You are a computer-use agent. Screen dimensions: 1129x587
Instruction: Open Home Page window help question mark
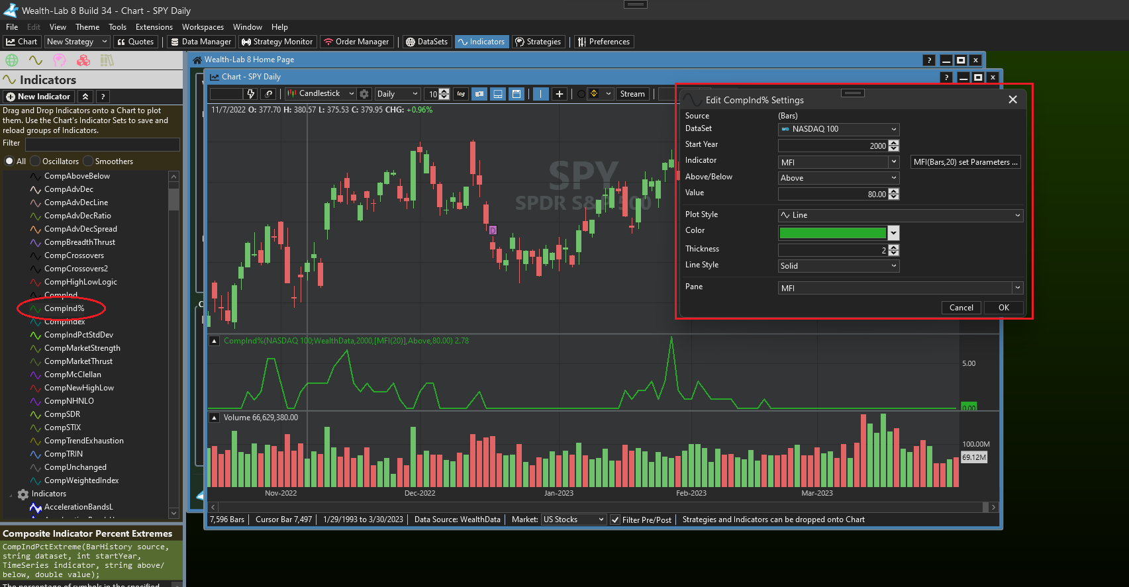[x=930, y=60]
